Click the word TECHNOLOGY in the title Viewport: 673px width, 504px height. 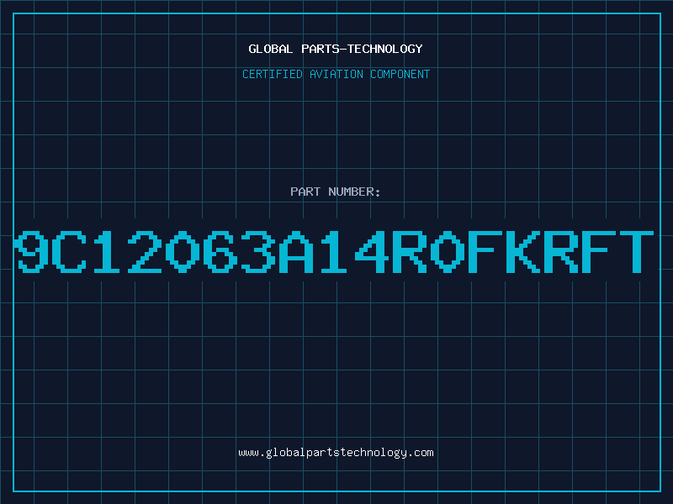pos(385,49)
